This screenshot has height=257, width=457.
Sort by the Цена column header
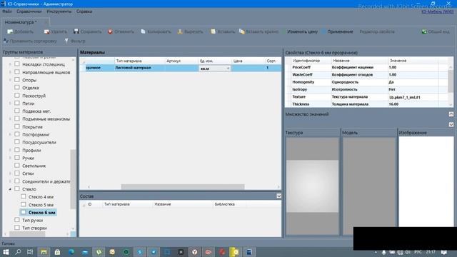248,61
